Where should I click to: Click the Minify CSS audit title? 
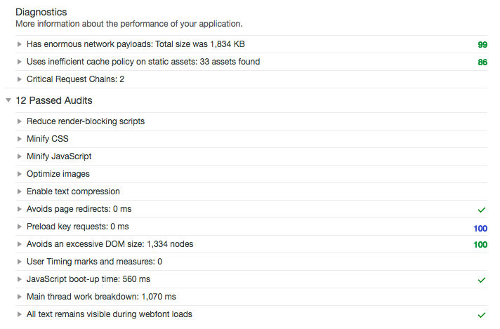click(48, 139)
